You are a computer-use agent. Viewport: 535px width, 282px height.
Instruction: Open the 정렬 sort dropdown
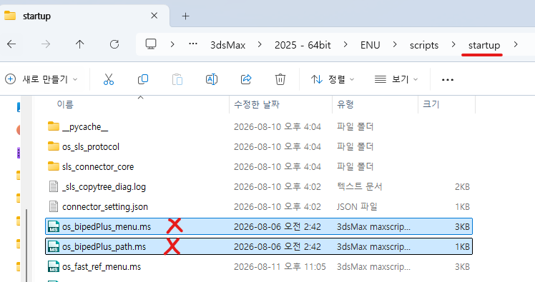click(333, 79)
